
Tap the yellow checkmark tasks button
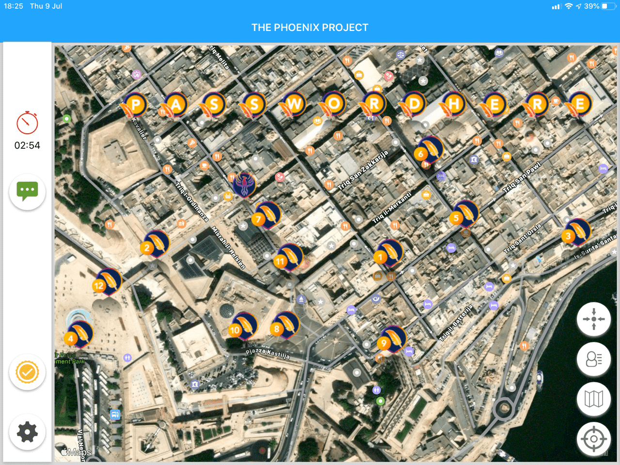[x=27, y=372]
